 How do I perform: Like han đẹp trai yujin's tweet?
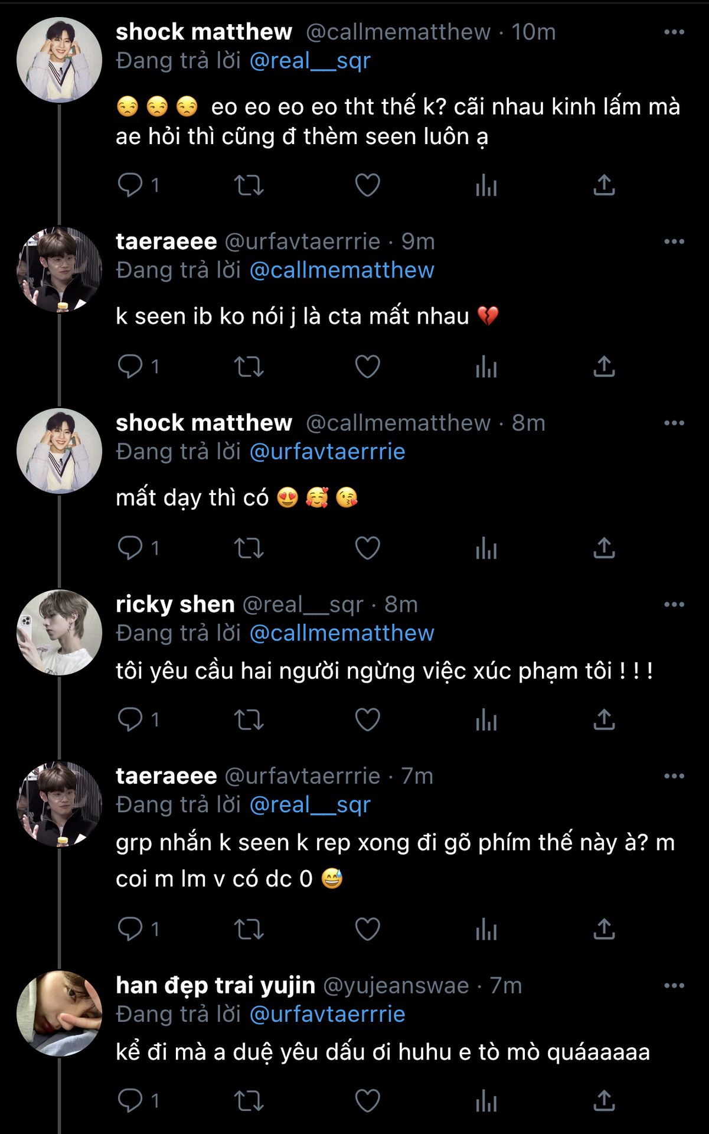tap(367, 1100)
